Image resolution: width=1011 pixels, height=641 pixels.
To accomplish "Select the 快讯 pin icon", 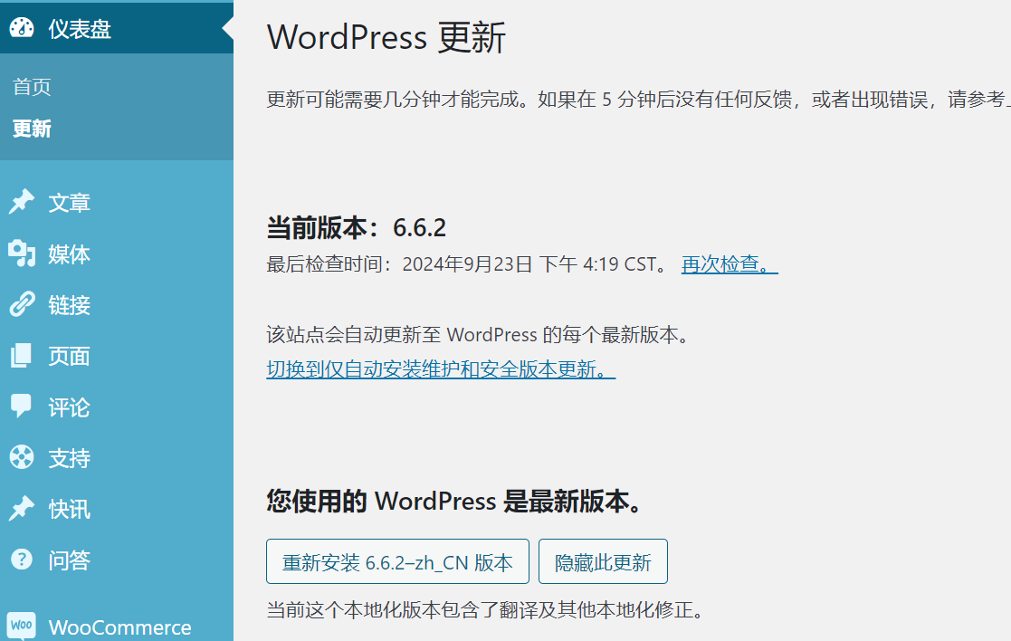I will click(x=22, y=509).
